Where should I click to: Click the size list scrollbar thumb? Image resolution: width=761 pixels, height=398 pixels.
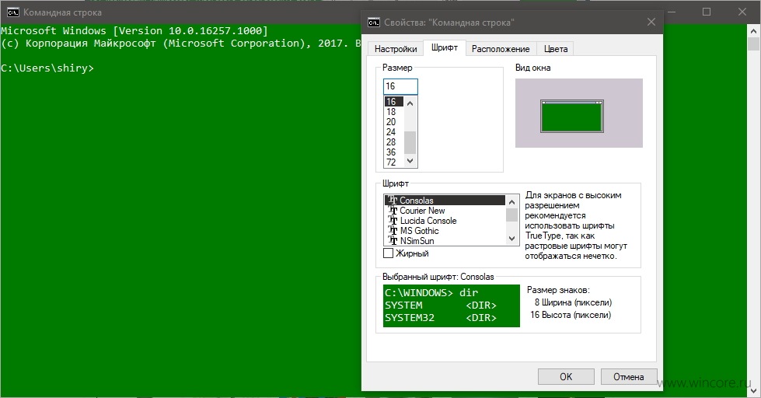[410, 143]
